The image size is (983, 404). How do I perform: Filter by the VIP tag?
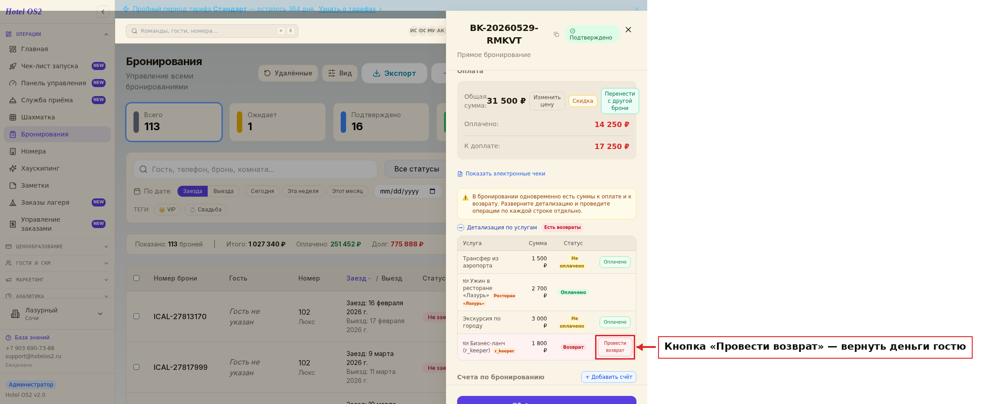[x=167, y=210]
